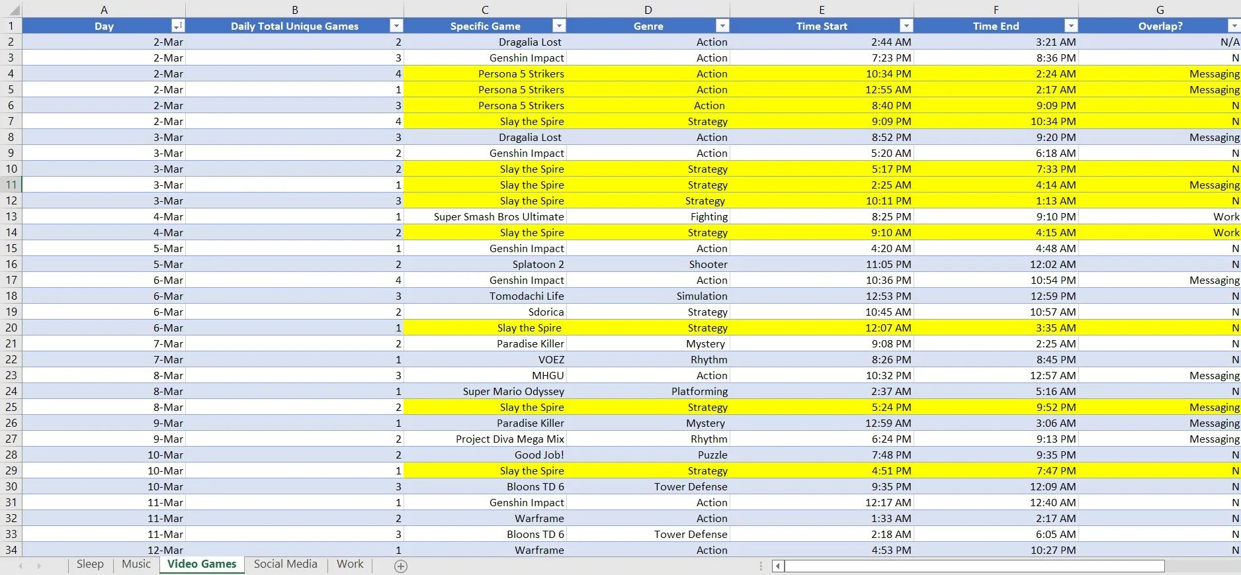Click time end 10:27 PM cell
The height and width of the screenshot is (575, 1241).
click(996, 550)
